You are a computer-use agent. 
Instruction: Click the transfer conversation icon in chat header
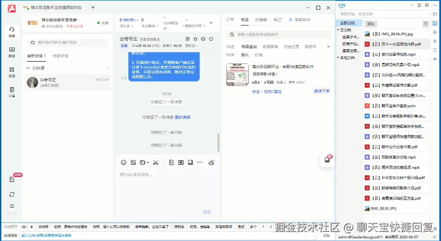coord(203,39)
